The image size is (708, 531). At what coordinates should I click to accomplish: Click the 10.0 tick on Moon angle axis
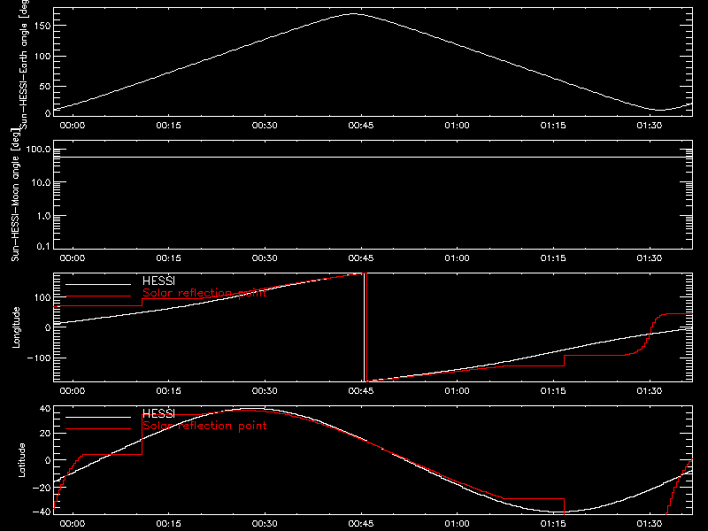coord(41,182)
